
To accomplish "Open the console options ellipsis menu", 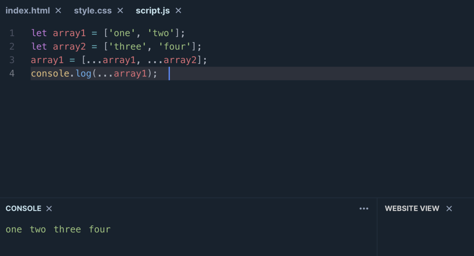I will 364,208.
